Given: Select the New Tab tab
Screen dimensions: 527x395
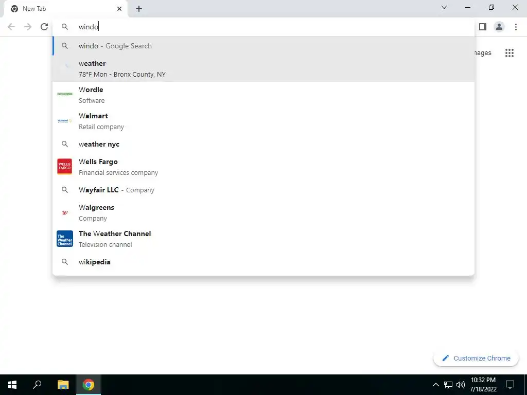Looking at the screenshot, I should (x=65, y=9).
